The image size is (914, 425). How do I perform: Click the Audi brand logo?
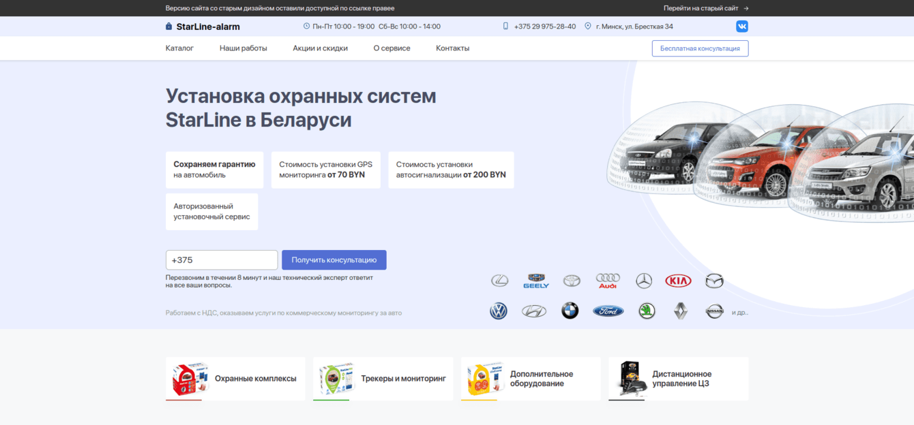pyautogui.click(x=607, y=281)
